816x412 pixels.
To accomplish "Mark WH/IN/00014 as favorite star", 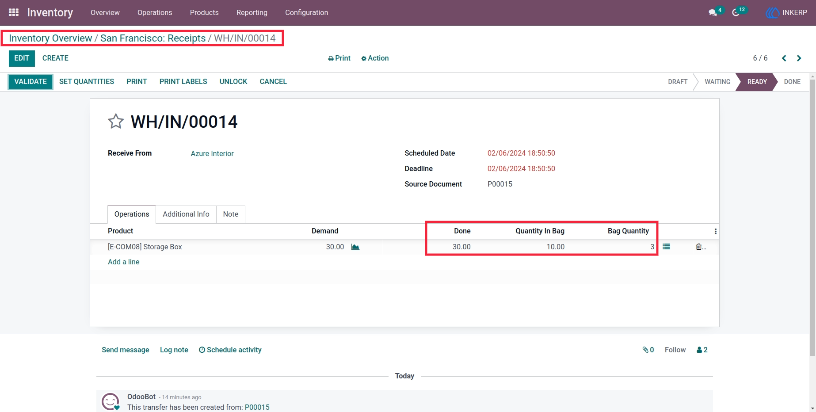I will [116, 121].
